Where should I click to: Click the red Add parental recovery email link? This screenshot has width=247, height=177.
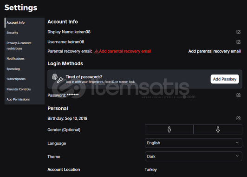(125, 51)
